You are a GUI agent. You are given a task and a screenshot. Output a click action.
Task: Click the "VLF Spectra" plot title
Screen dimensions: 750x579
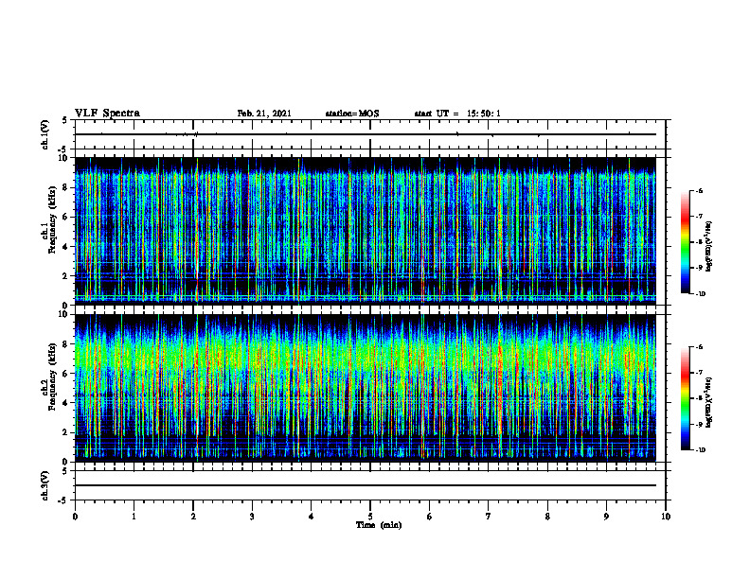coord(107,114)
